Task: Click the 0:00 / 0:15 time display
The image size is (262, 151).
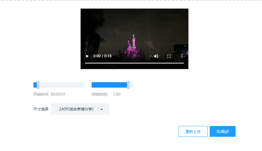Action: coord(102,56)
